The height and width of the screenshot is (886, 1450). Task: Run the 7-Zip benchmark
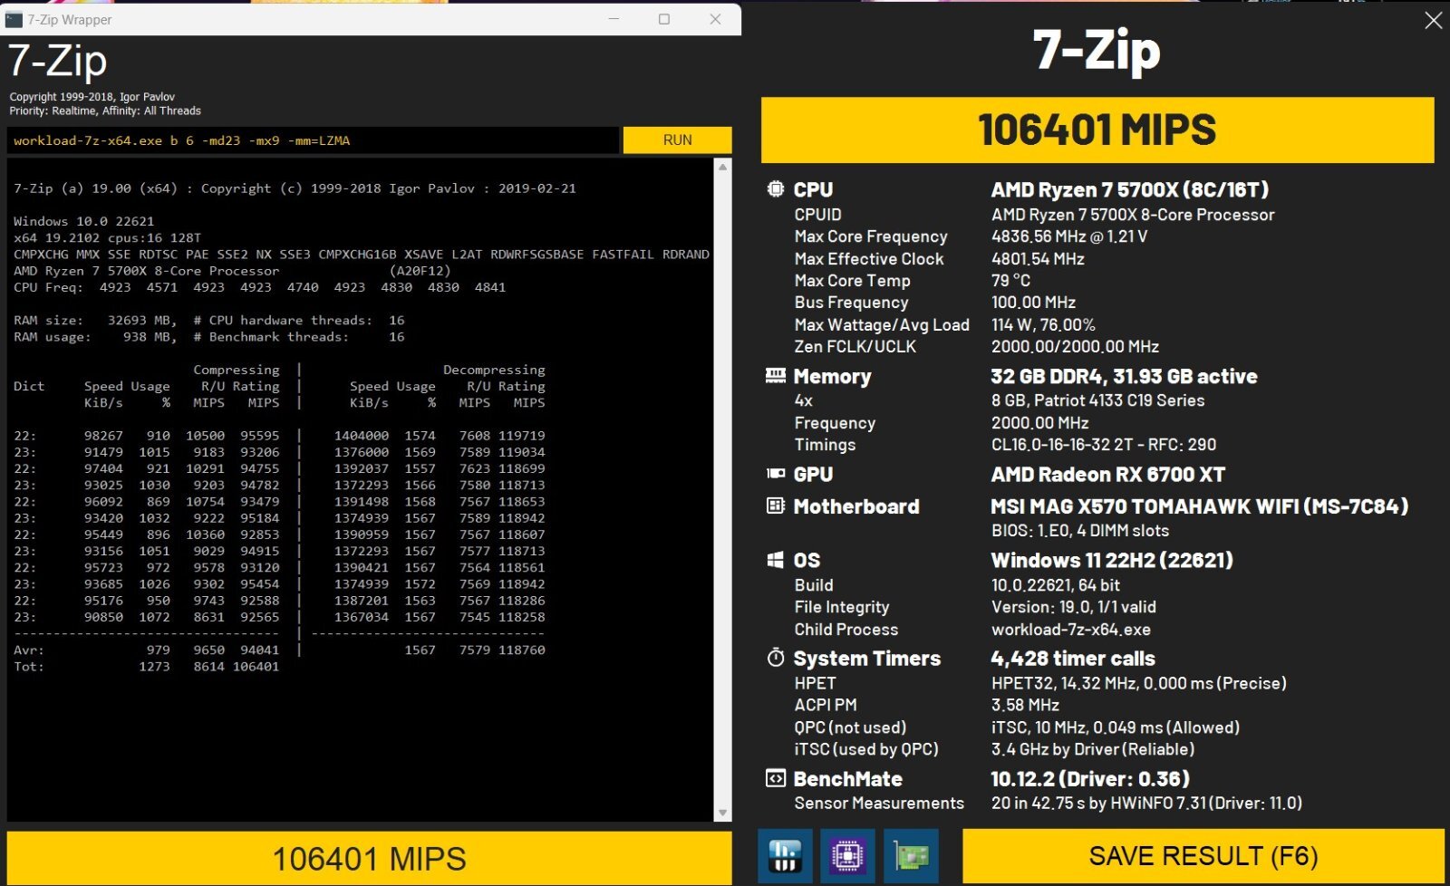pos(677,140)
